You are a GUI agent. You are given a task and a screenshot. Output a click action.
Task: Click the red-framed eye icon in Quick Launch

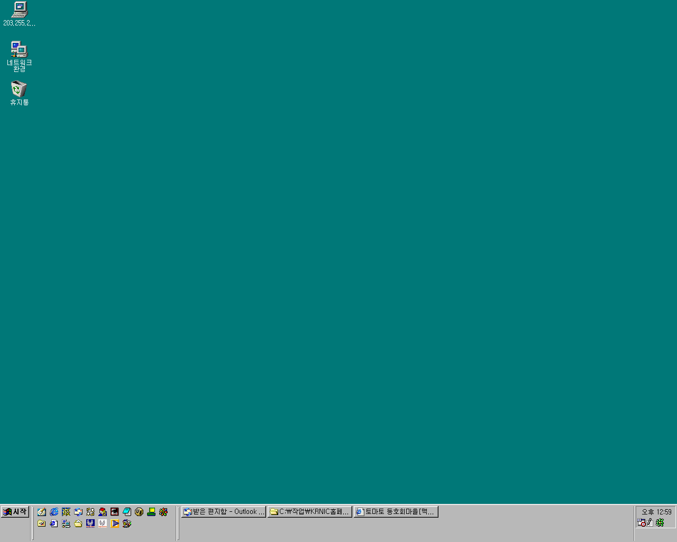pyautogui.click(x=115, y=512)
